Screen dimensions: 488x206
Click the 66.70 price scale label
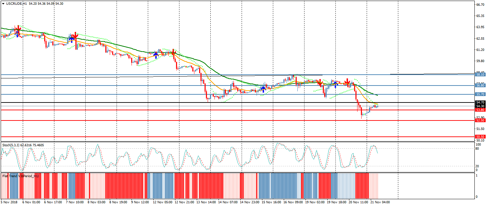pos(480,5)
